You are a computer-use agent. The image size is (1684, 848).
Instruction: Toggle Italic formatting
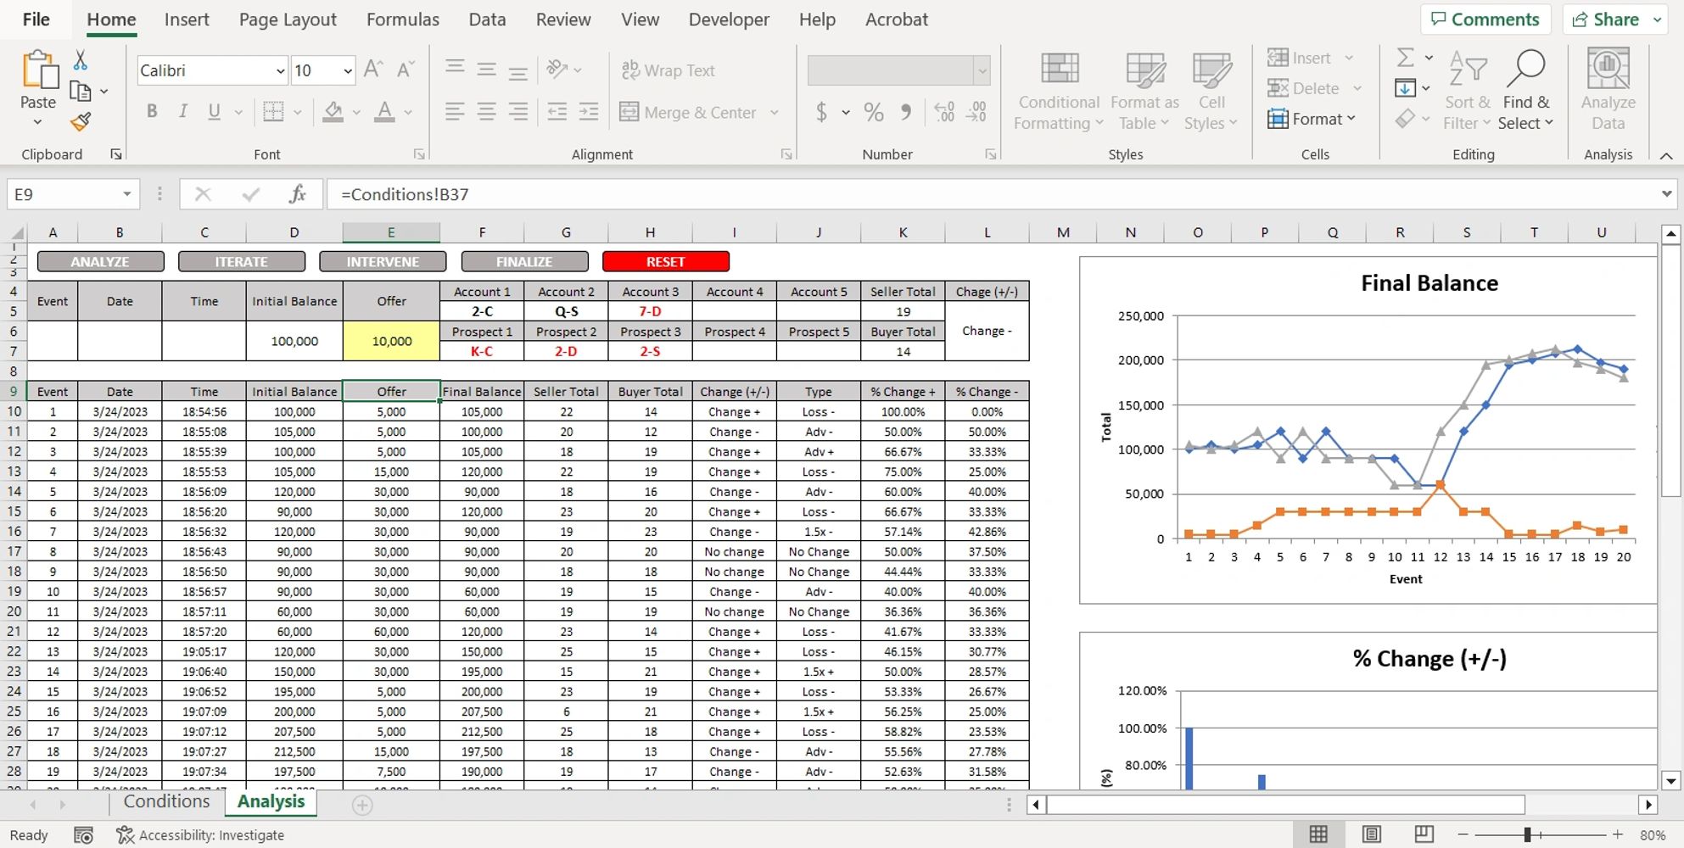182,112
